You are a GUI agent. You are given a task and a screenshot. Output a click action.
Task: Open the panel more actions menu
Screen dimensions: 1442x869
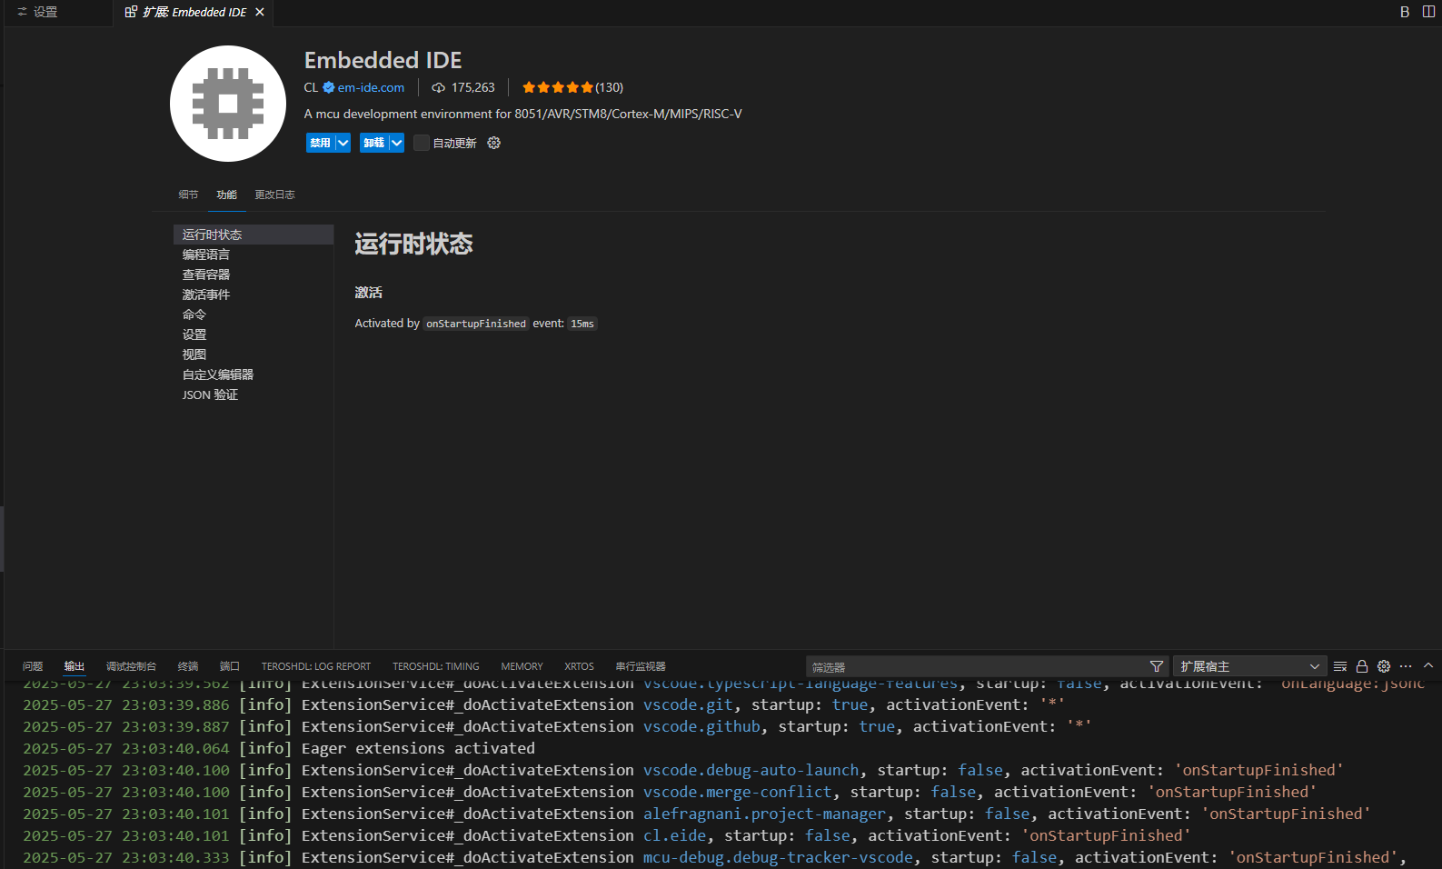pos(1406,666)
